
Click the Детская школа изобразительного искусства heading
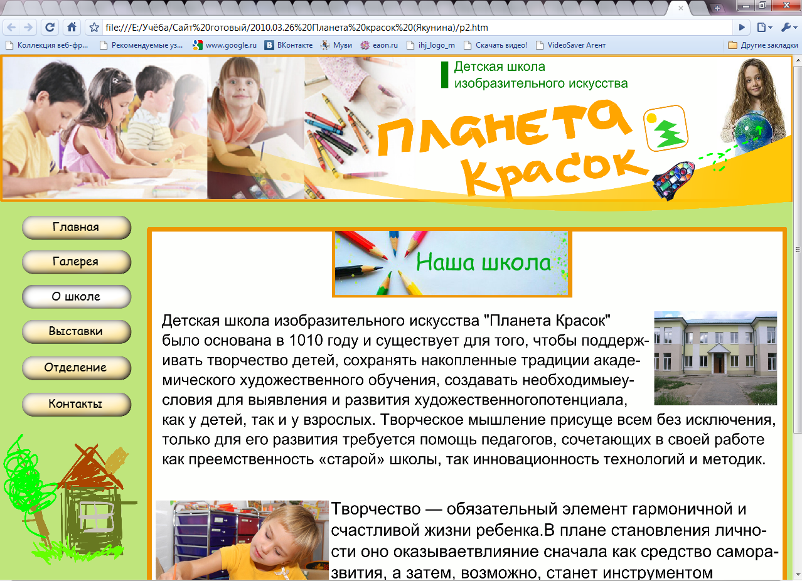(540, 75)
